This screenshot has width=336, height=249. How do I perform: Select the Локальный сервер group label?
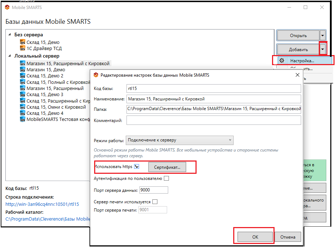coord(37,56)
